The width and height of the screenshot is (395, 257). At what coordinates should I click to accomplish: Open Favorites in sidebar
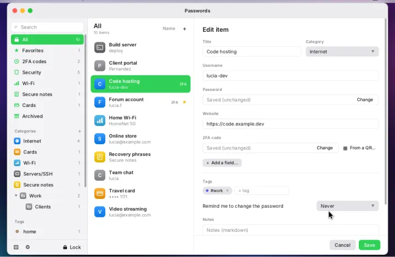(47, 50)
